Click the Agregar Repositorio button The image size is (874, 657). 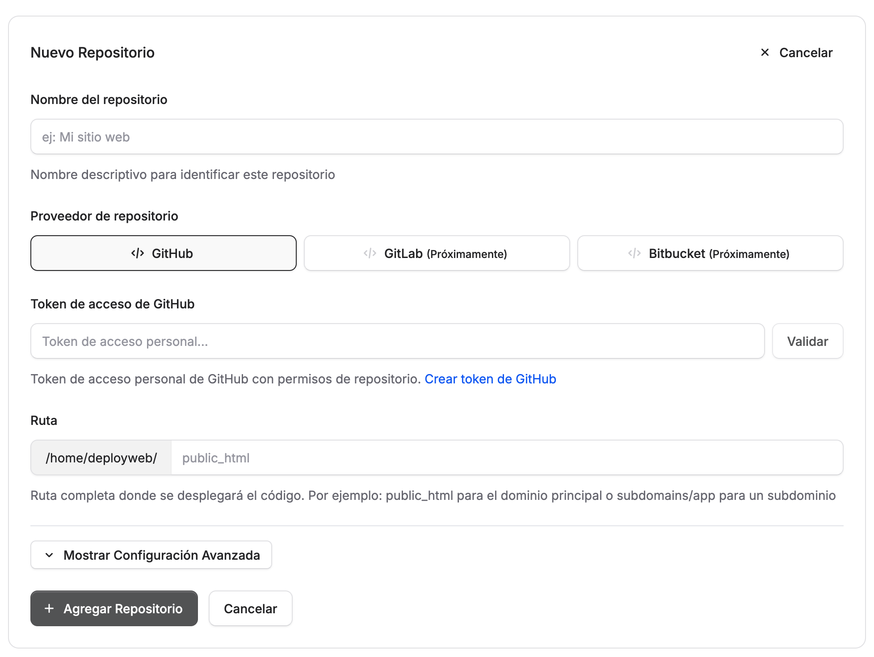[x=114, y=608]
